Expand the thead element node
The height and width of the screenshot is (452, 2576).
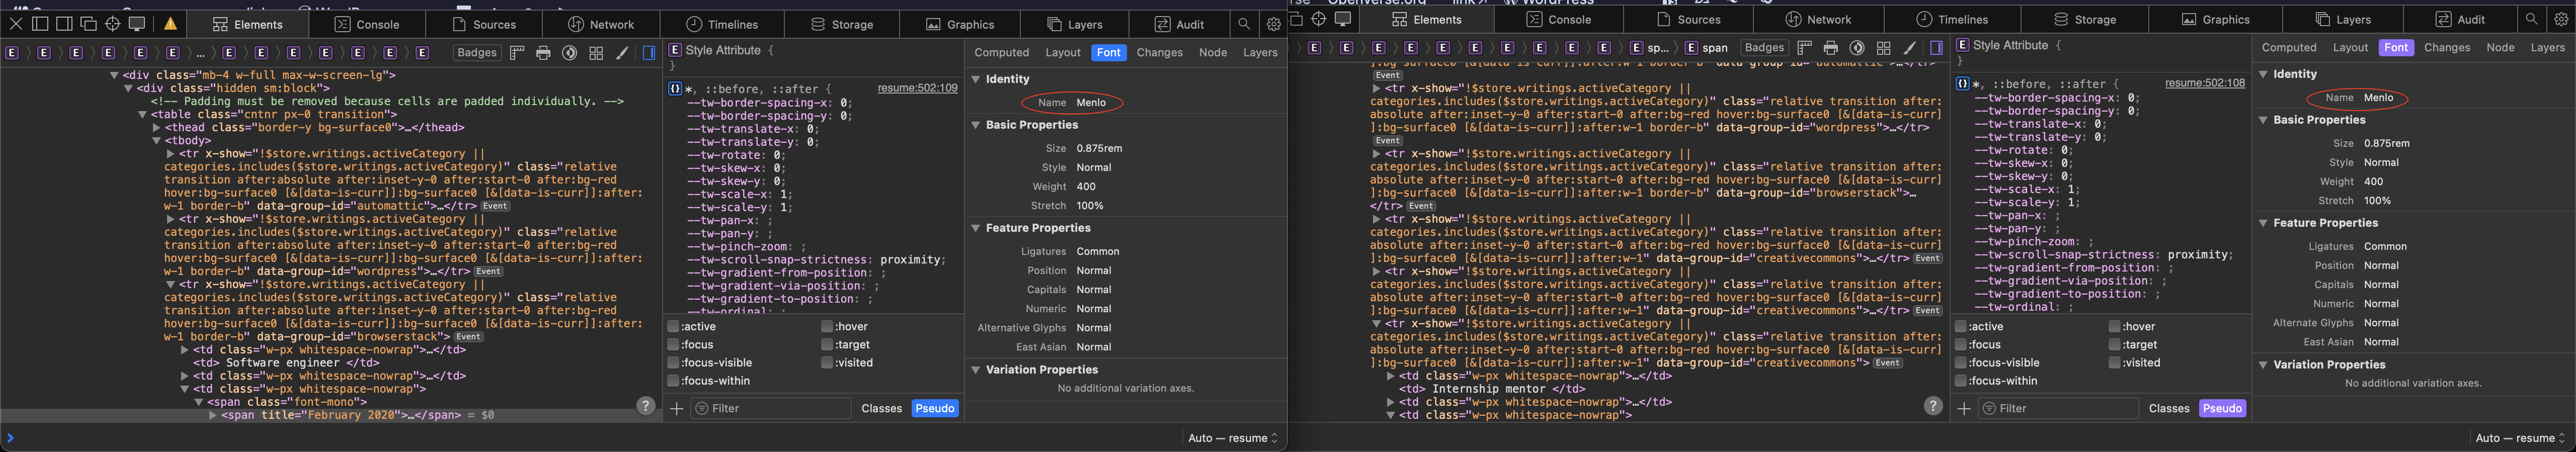[156, 128]
